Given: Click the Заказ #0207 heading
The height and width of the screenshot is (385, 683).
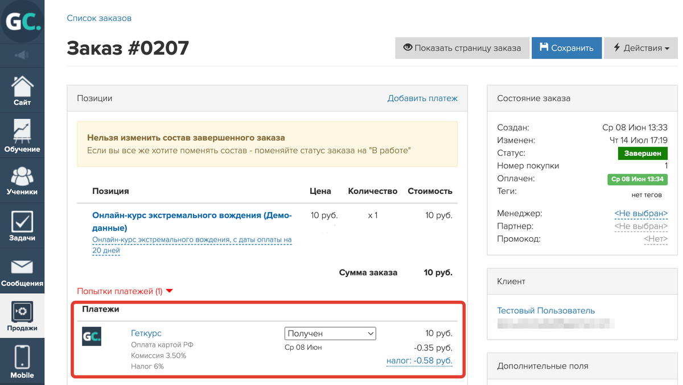Looking at the screenshot, I should pos(127,48).
